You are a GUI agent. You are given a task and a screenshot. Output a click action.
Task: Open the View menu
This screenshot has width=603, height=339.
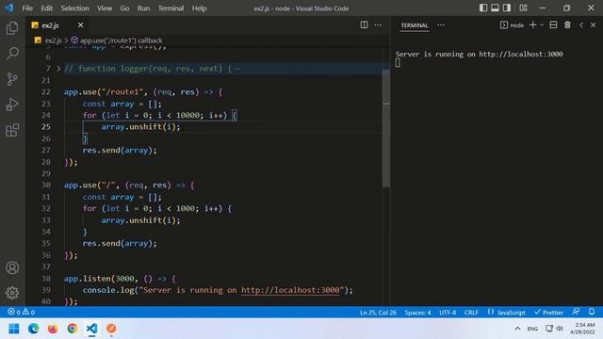[105, 8]
